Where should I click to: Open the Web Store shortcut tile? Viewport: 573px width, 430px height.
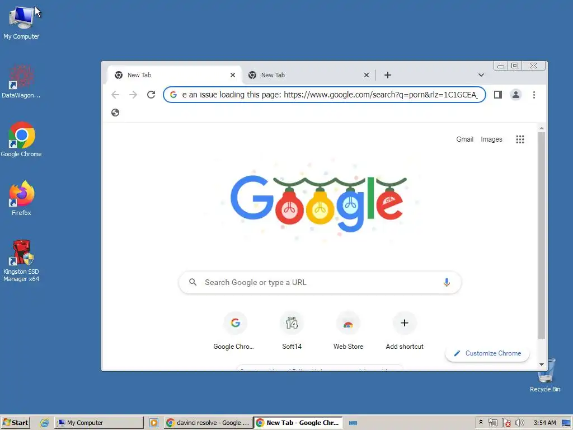point(348,331)
